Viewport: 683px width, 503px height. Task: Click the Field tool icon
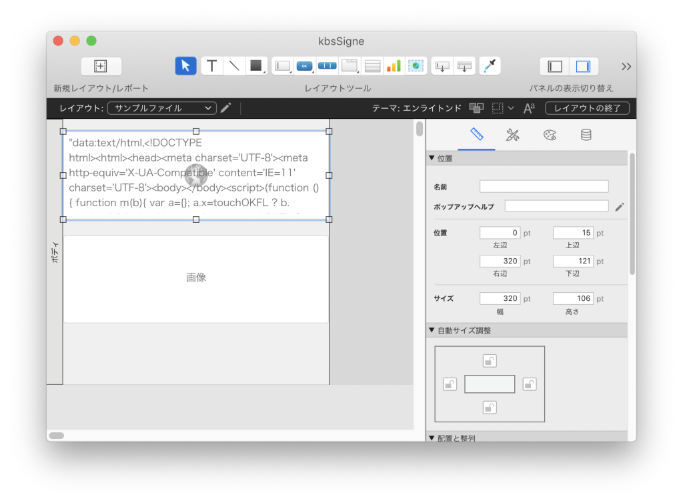(442, 66)
